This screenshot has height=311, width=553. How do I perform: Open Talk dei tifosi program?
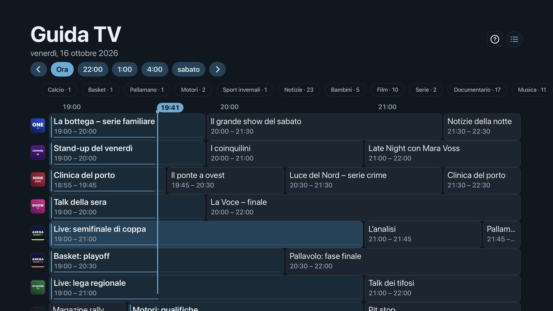pyautogui.click(x=442, y=288)
